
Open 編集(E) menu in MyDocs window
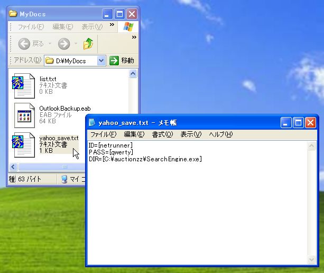63,27
